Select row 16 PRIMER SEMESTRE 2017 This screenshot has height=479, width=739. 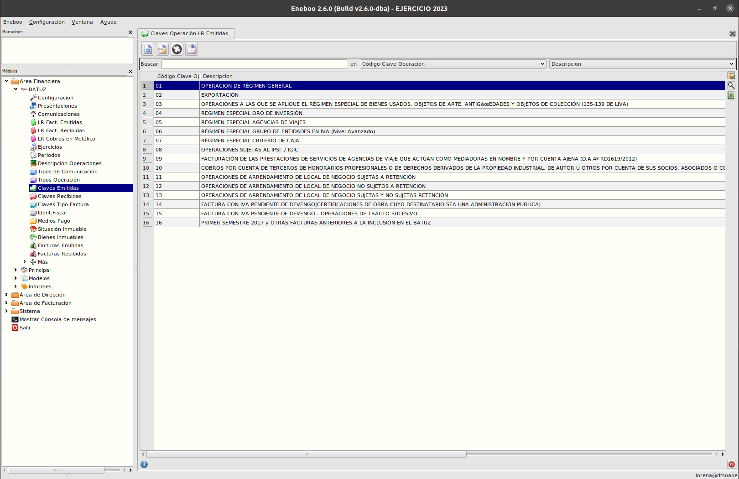pos(440,223)
